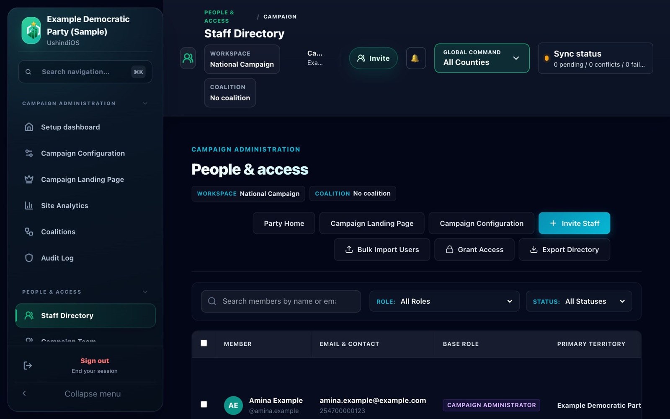Viewport: 670px width, 419px height.
Task: Click the orange sync status indicator dot
Action: point(546,58)
